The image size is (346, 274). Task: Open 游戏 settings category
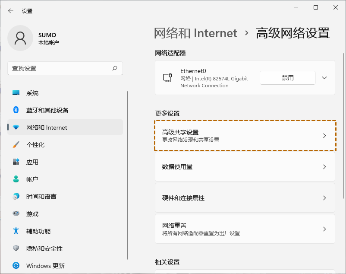coord(65,213)
